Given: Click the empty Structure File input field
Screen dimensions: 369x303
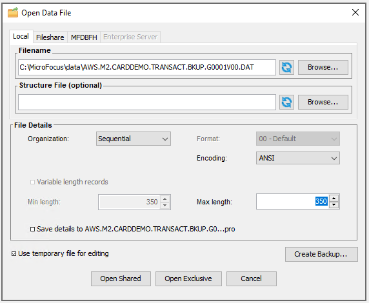Looking at the screenshot, I should (x=147, y=102).
